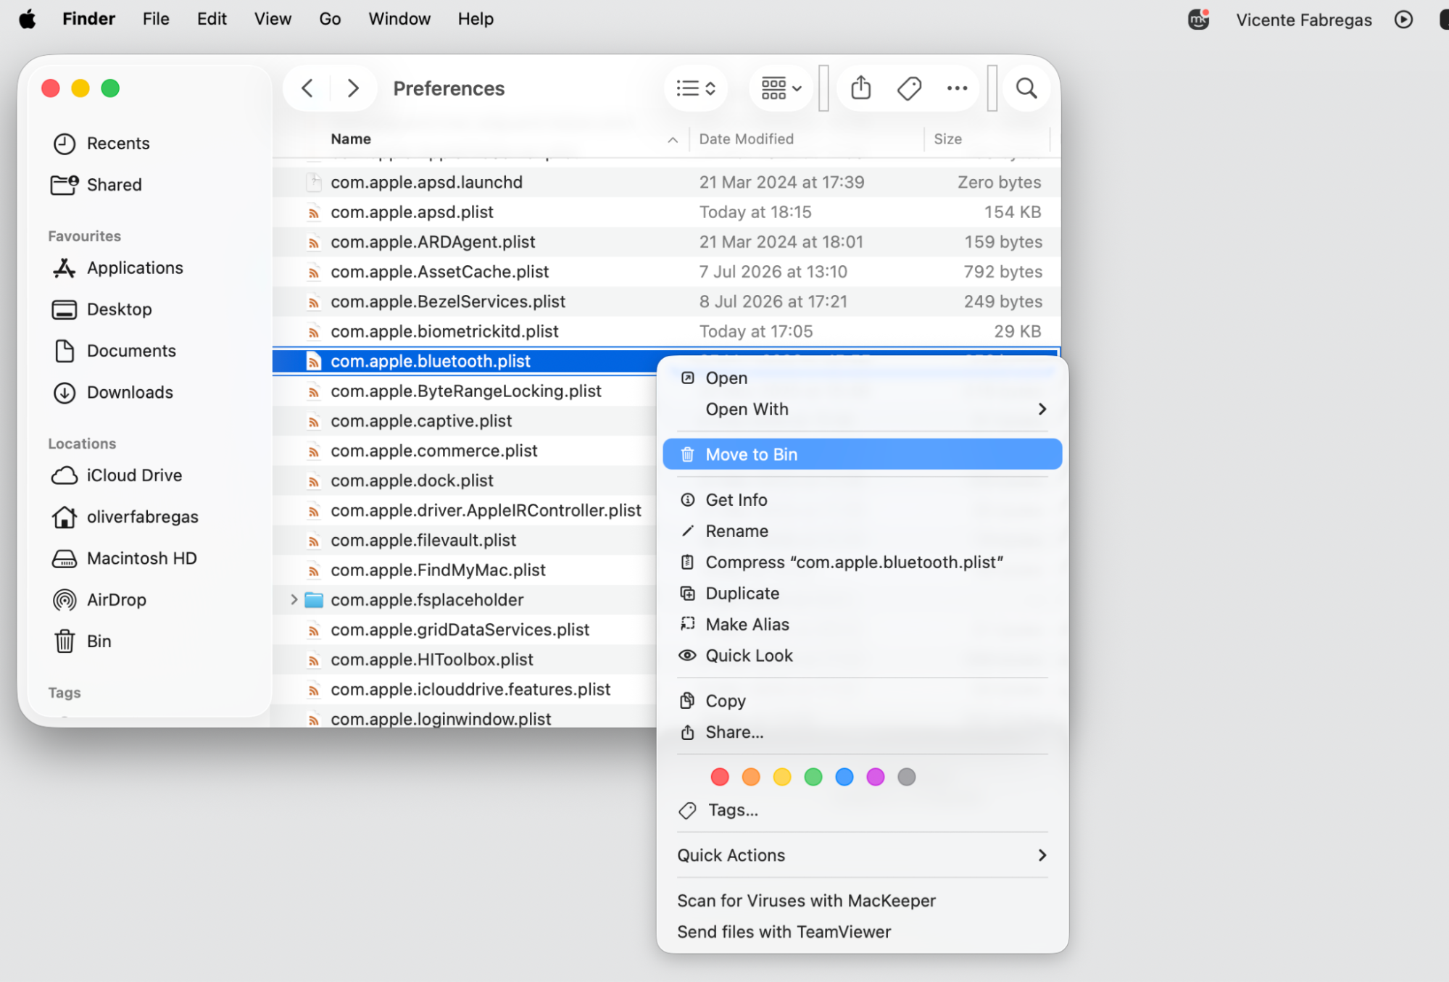Open the Apple menu
The image size is (1449, 982).
(28, 19)
